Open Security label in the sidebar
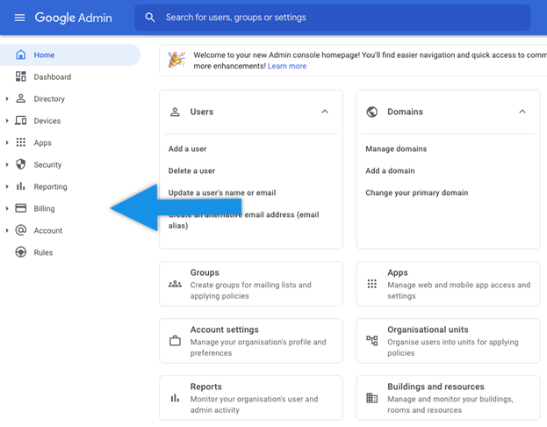This screenshot has width=547, height=427. pyautogui.click(x=47, y=165)
